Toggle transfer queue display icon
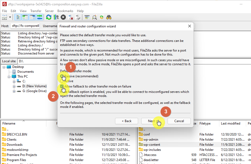 (x=40, y=17)
